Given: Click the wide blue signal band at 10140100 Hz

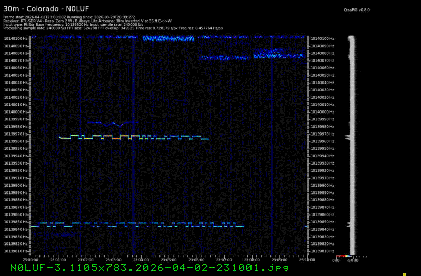Looking at the screenshot, I should (x=168, y=38).
